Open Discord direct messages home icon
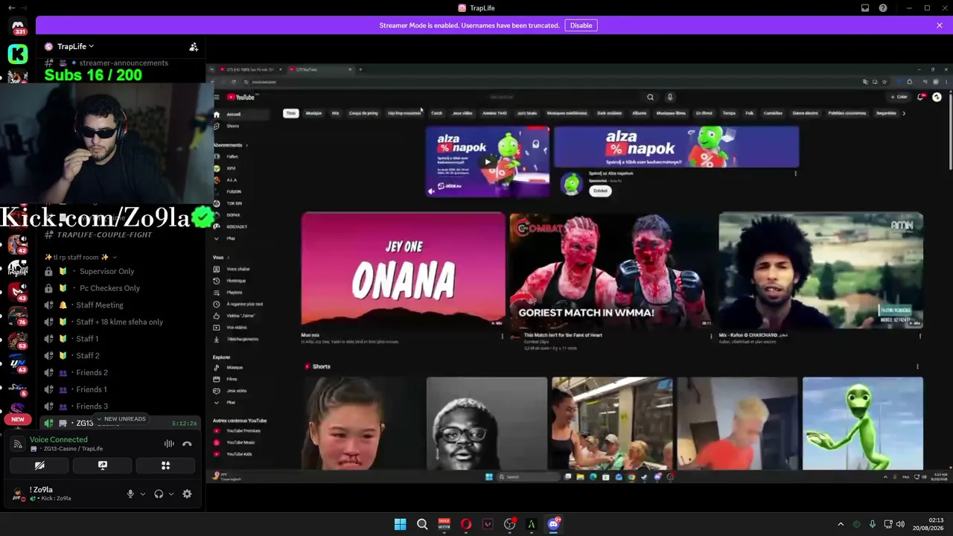The height and width of the screenshot is (536, 953). [x=18, y=28]
